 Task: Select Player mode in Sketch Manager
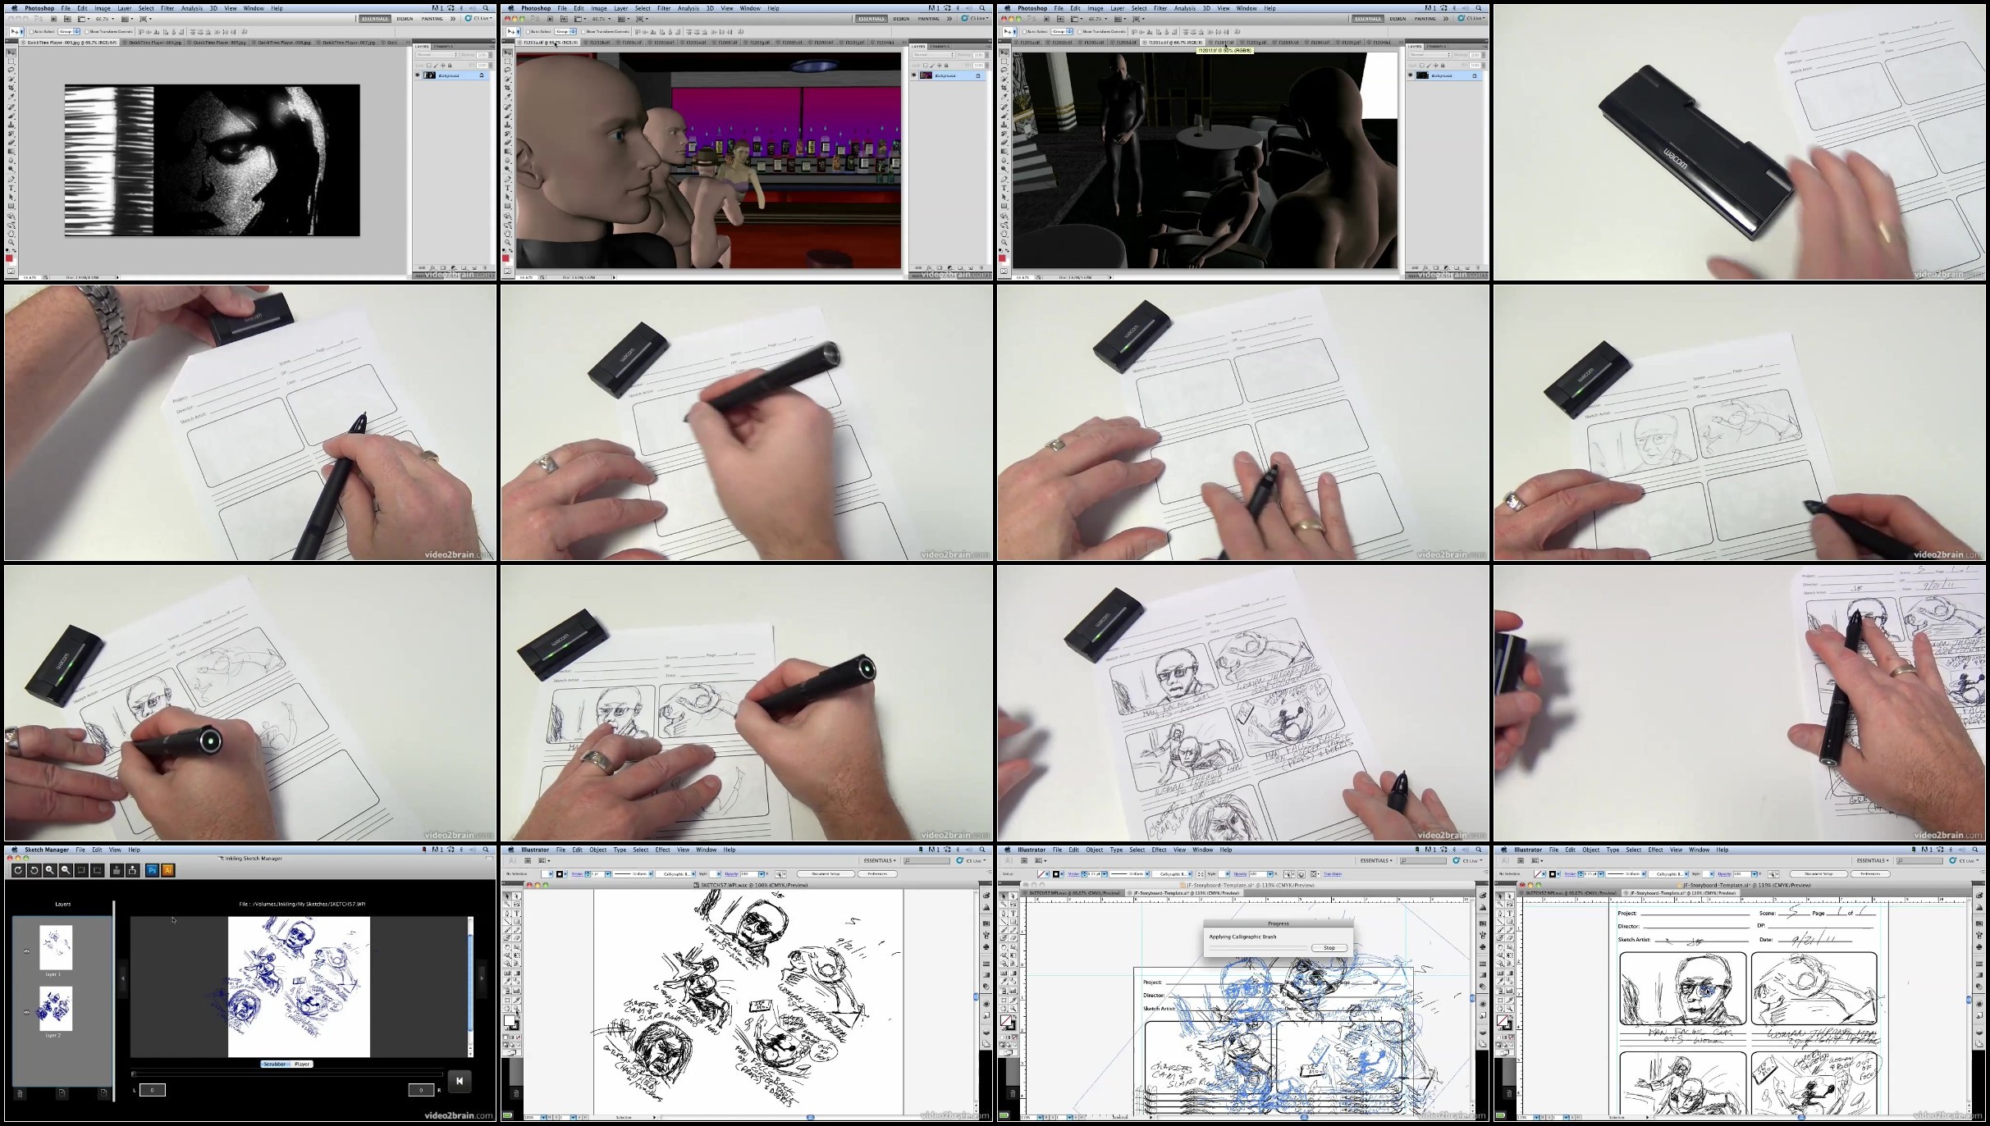click(302, 1064)
